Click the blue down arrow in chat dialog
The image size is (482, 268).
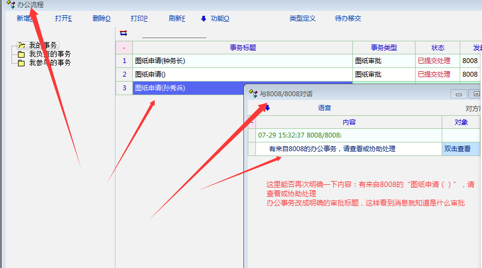click(267, 108)
